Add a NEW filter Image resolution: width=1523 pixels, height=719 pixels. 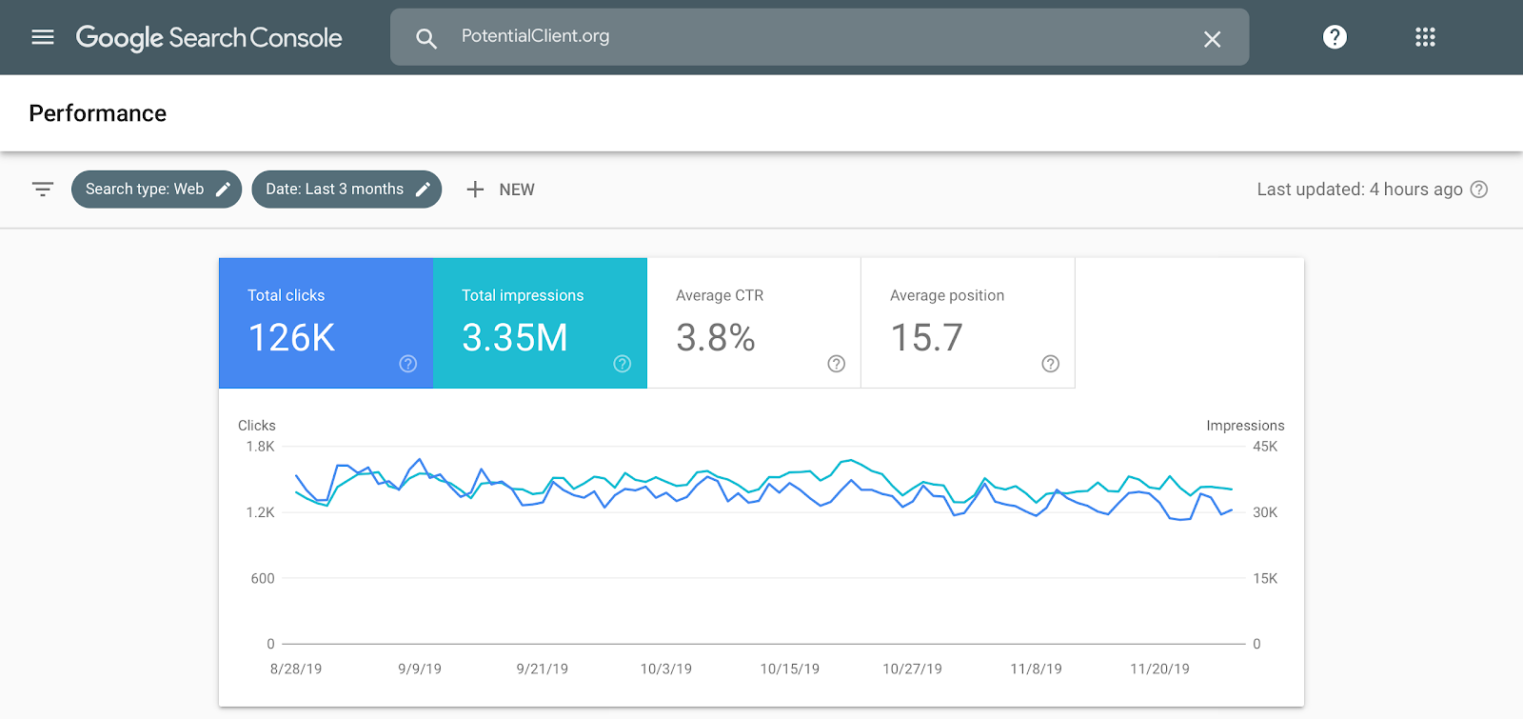(501, 190)
